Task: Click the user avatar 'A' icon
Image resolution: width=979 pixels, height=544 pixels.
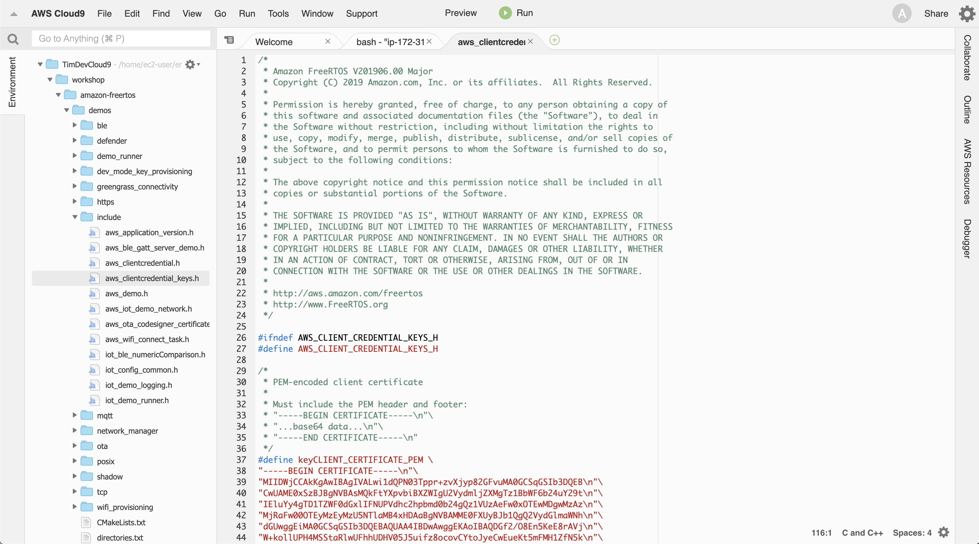Action: click(902, 14)
